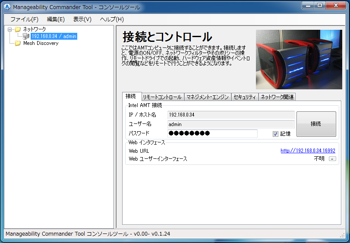The image size is (350, 243).
Task: Click the Web URL label
Action: [x=139, y=151]
